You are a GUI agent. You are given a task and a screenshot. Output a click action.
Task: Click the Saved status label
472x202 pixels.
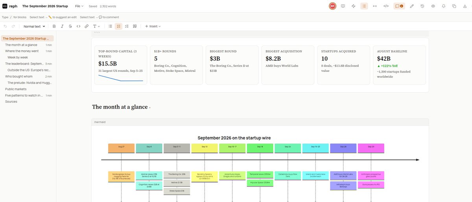(x=93, y=6)
